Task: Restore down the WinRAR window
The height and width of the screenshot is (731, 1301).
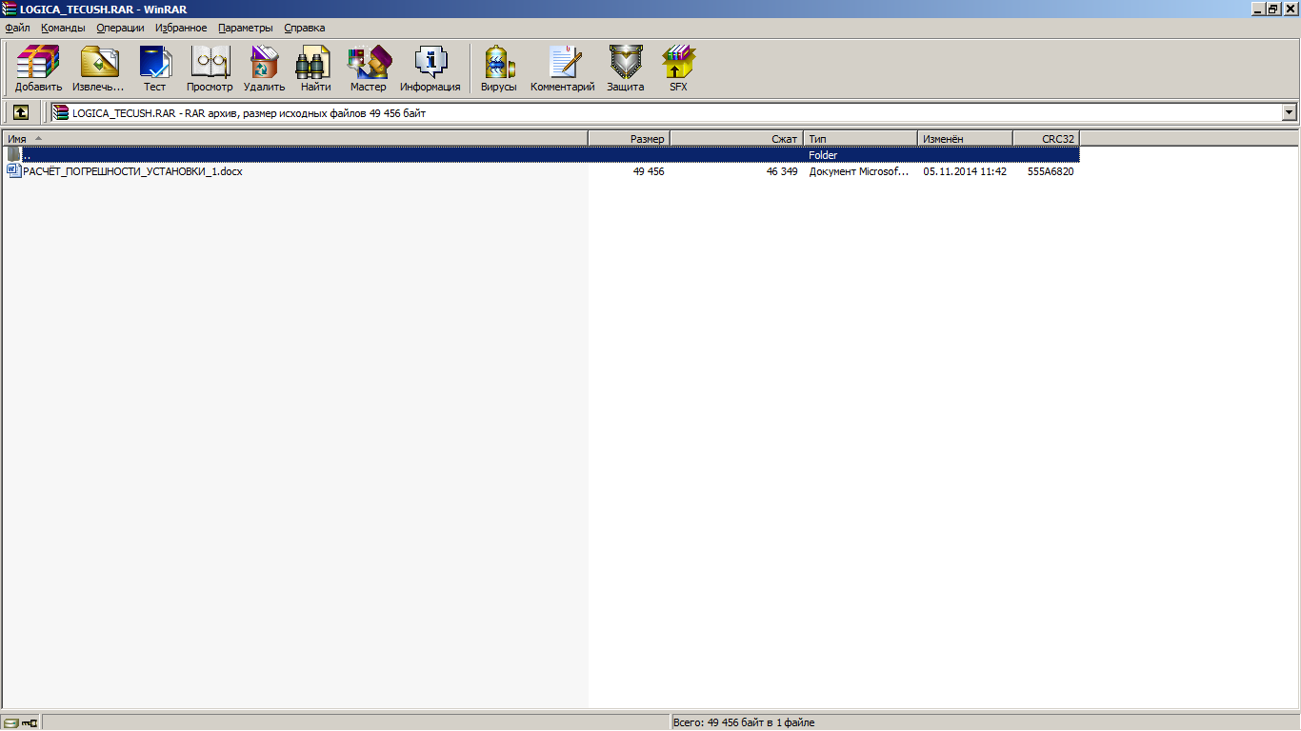Action: pos(1273,9)
